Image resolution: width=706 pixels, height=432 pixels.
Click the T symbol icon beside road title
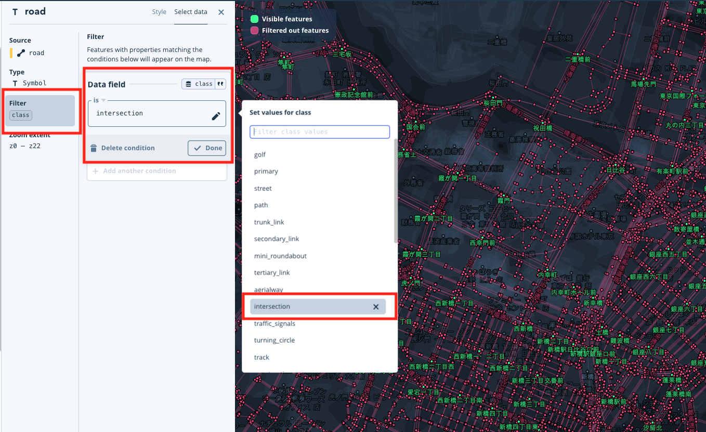click(15, 12)
